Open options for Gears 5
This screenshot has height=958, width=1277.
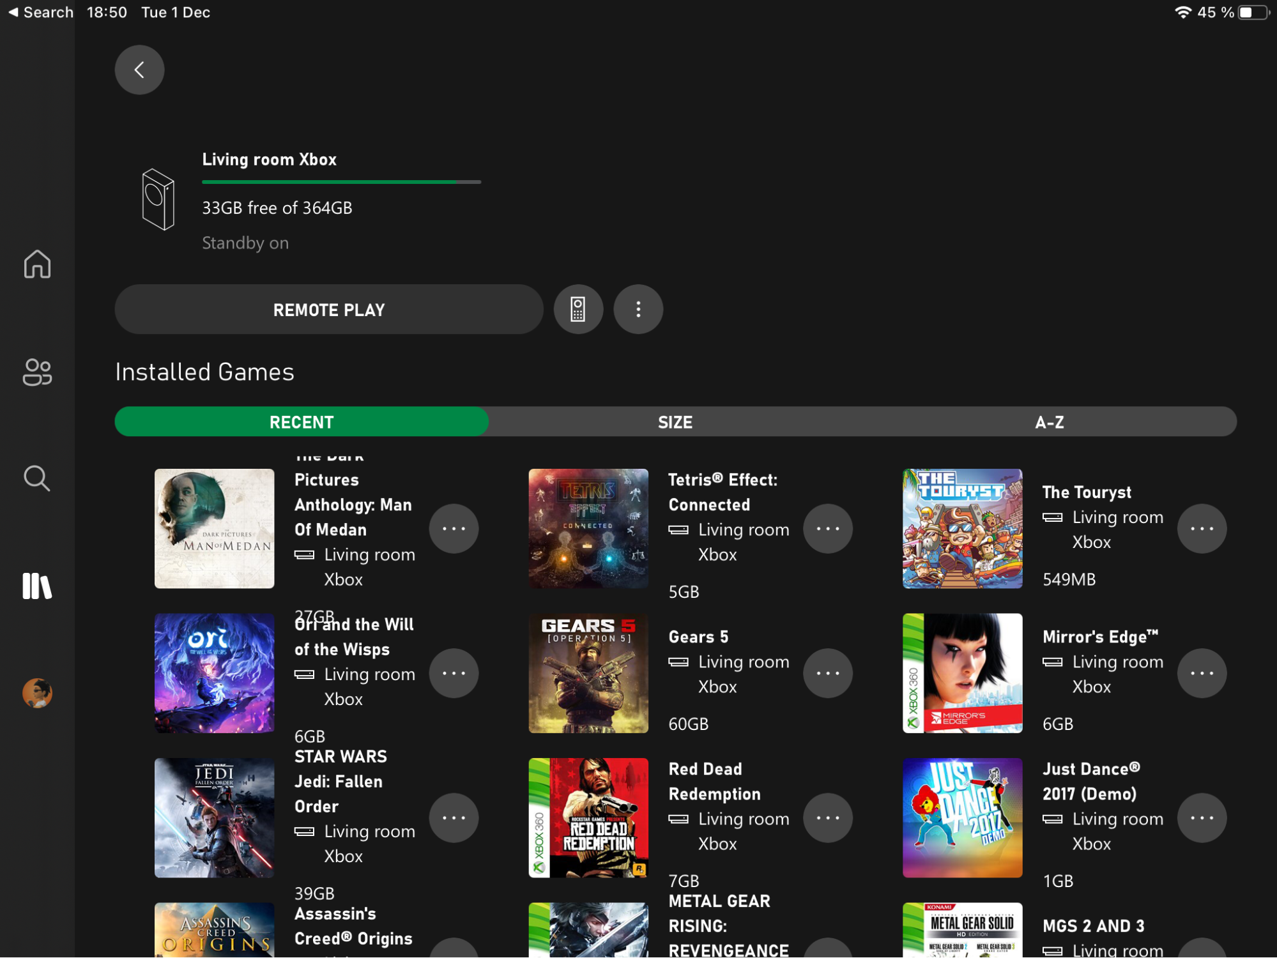(x=828, y=673)
